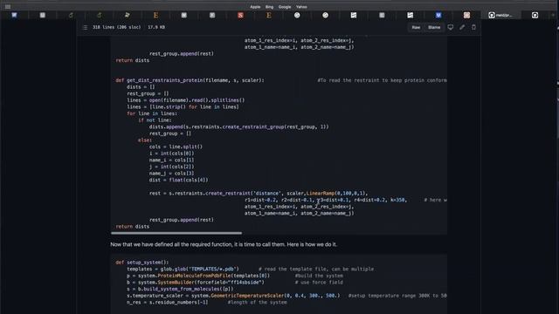This screenshot has width=559, height=314.
Task: Open the file outline list icon
Action: click(x=85, y=27)
